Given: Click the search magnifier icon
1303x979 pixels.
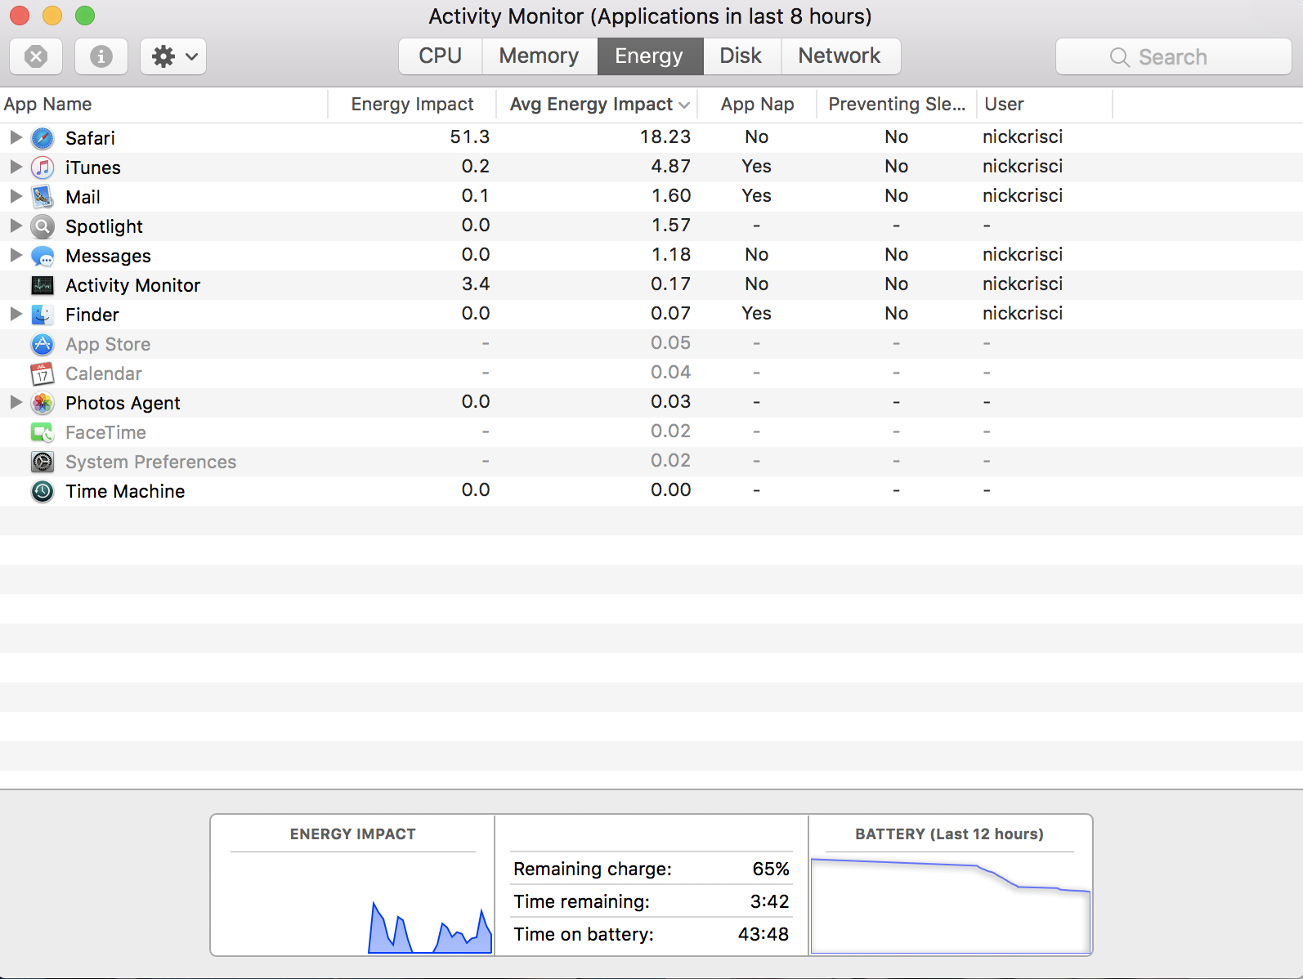Looking at the screenshot, I should (x=1120, y=57).
